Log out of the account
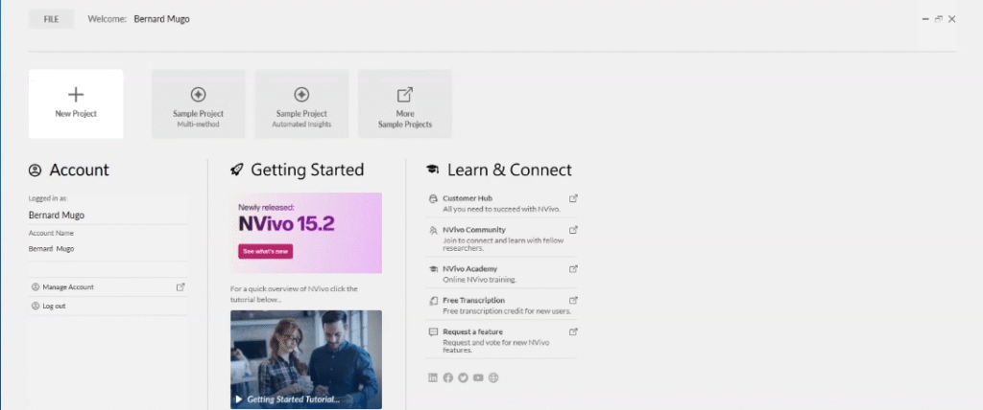 coord(54,306)
